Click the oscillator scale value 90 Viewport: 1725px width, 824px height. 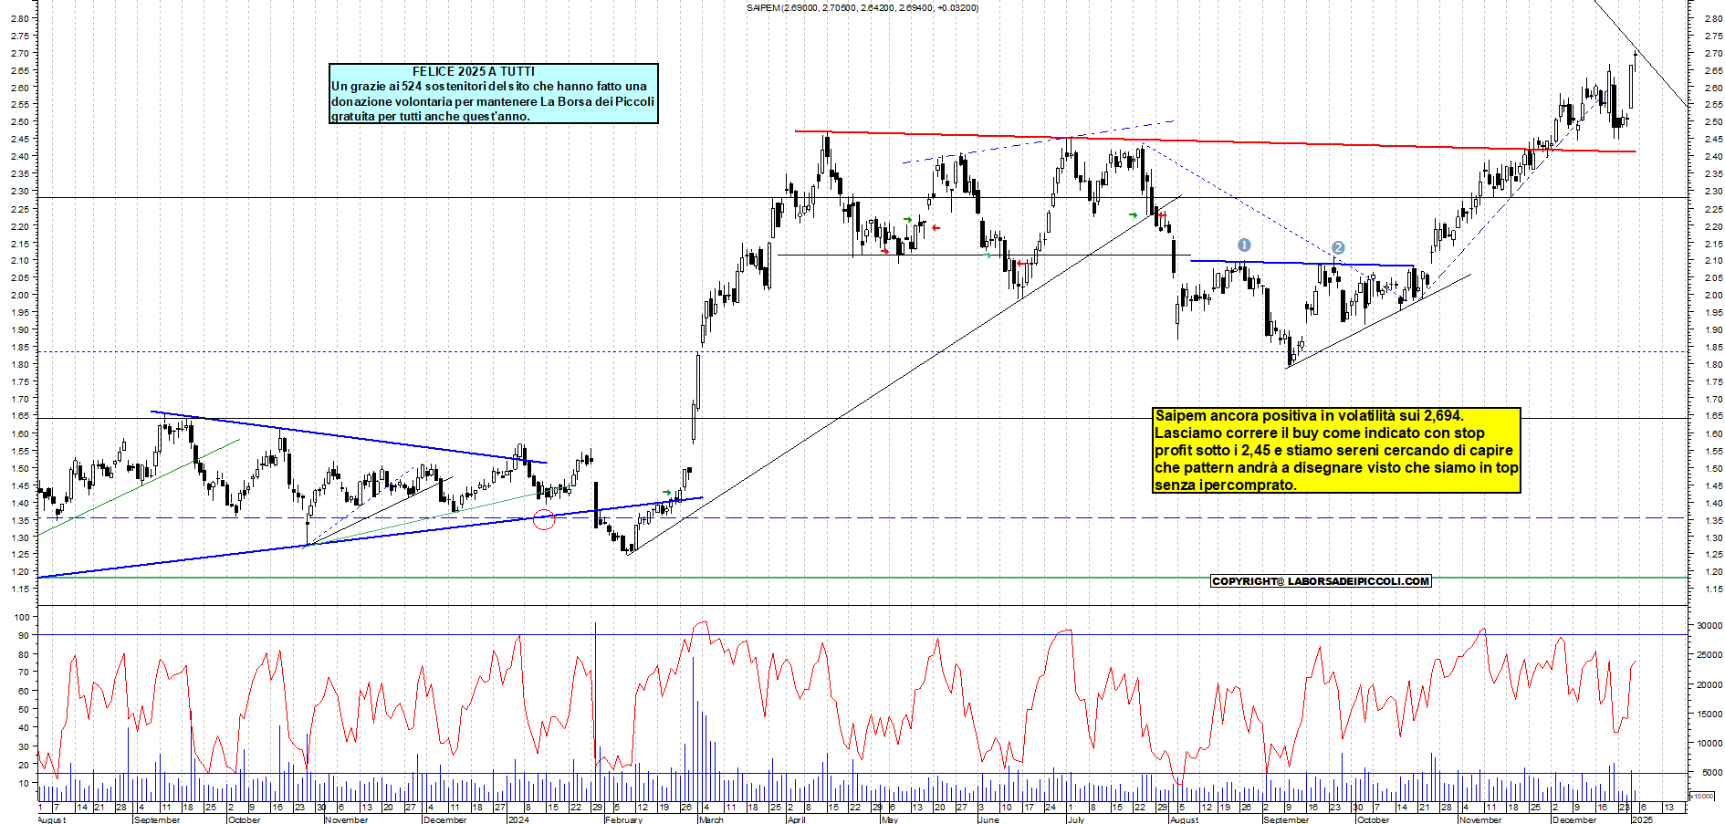pos(24,635)
